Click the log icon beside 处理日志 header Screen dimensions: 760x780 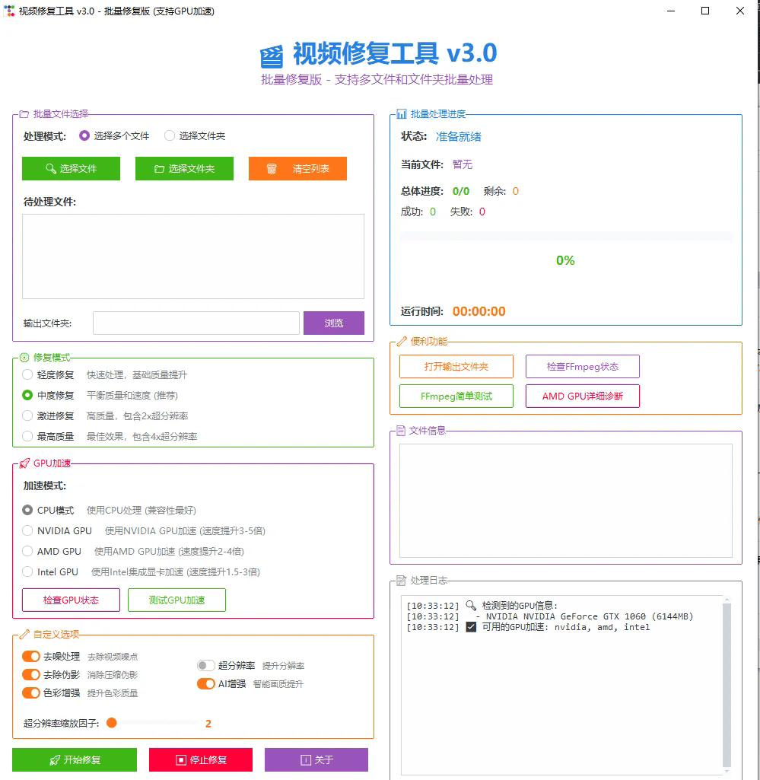coord(401,581)
